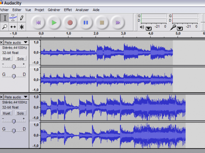Open the Vue menu

28,10
